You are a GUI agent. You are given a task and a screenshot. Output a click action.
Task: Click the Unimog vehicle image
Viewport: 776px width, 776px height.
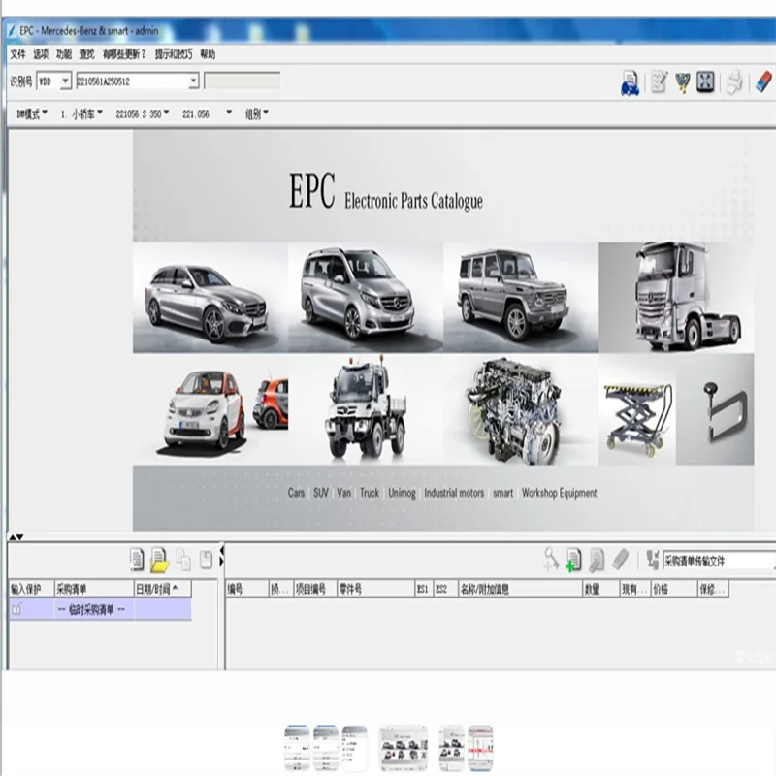[x=366, y=409]
